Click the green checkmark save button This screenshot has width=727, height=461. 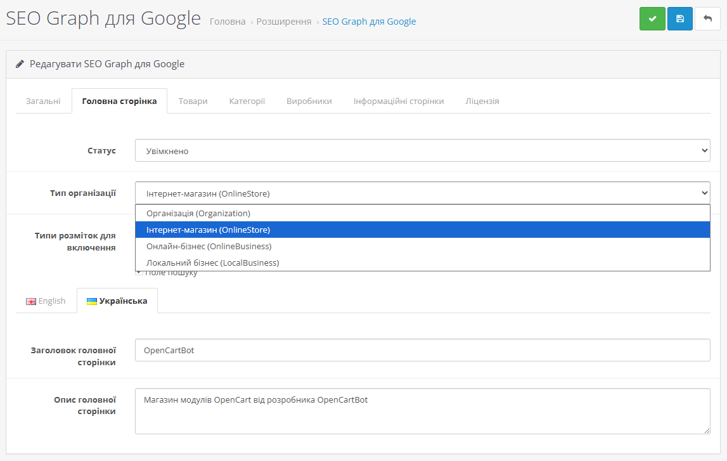[652, 19]
